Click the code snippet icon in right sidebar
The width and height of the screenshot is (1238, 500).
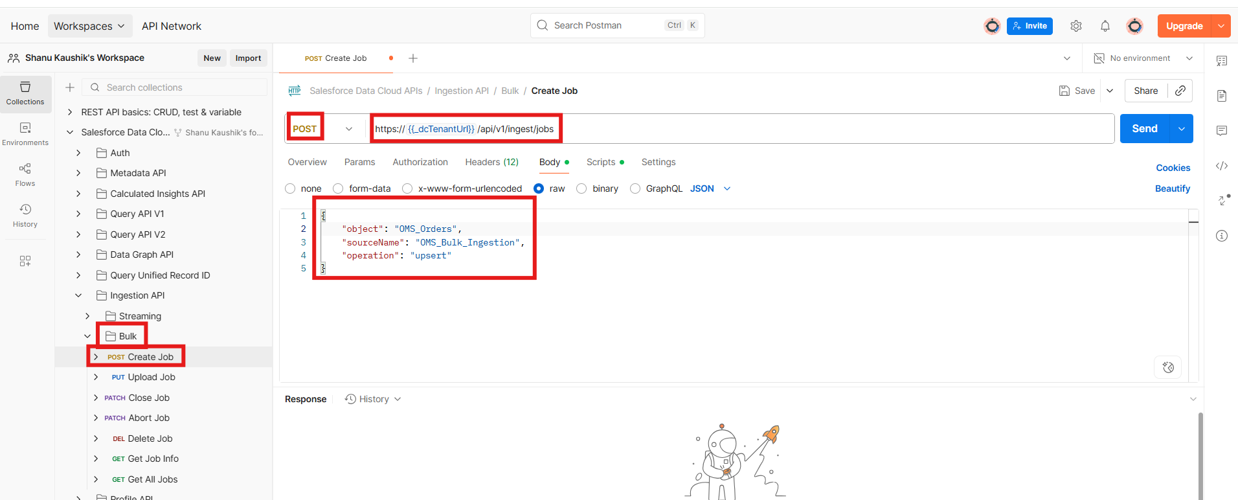pyautogui.click(x=1221, y=166)
